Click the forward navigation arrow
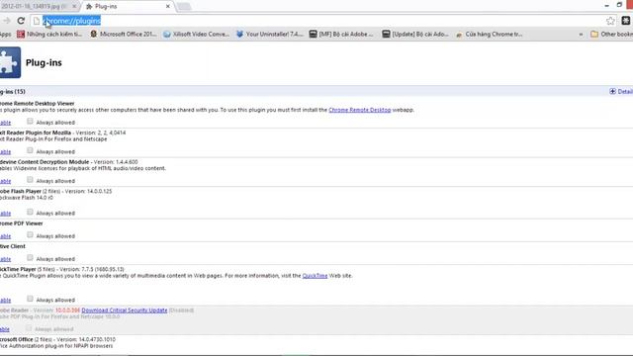The image size is (633, 356). pos(7,21)
